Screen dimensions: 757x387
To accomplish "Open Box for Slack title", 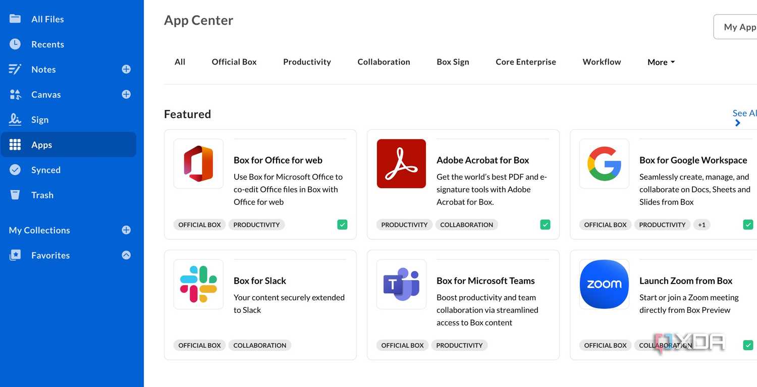I will 260,281.
